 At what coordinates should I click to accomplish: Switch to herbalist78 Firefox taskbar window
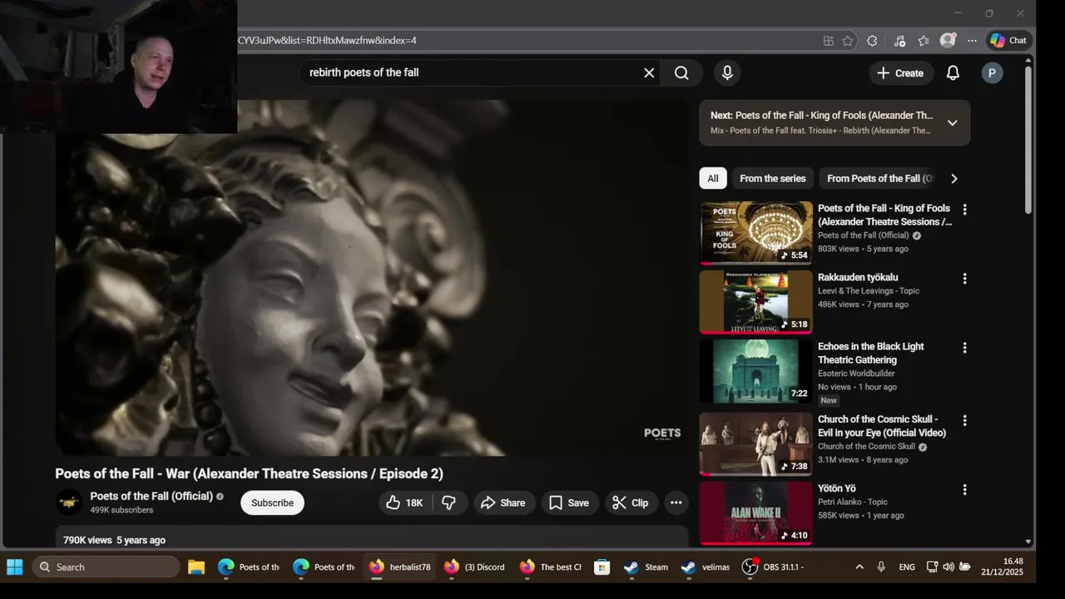(400, 567)
